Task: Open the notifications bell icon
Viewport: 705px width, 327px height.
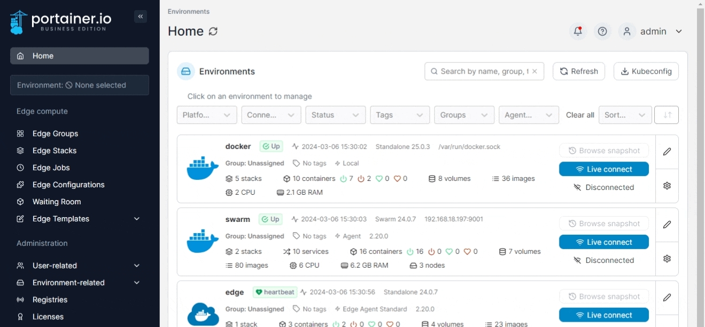Action: click(578, 31)
